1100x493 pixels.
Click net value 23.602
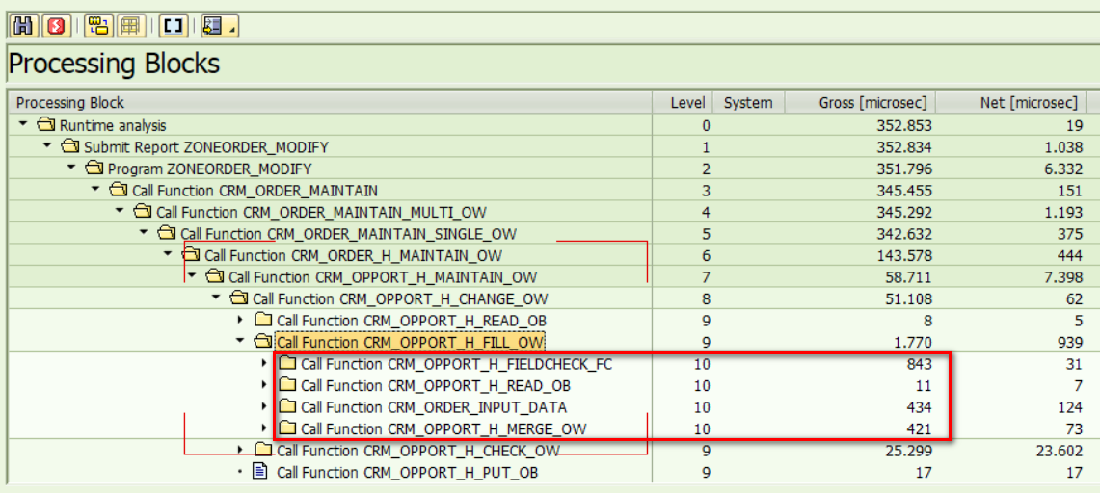pyautogui.click(x=1059, y=451)
